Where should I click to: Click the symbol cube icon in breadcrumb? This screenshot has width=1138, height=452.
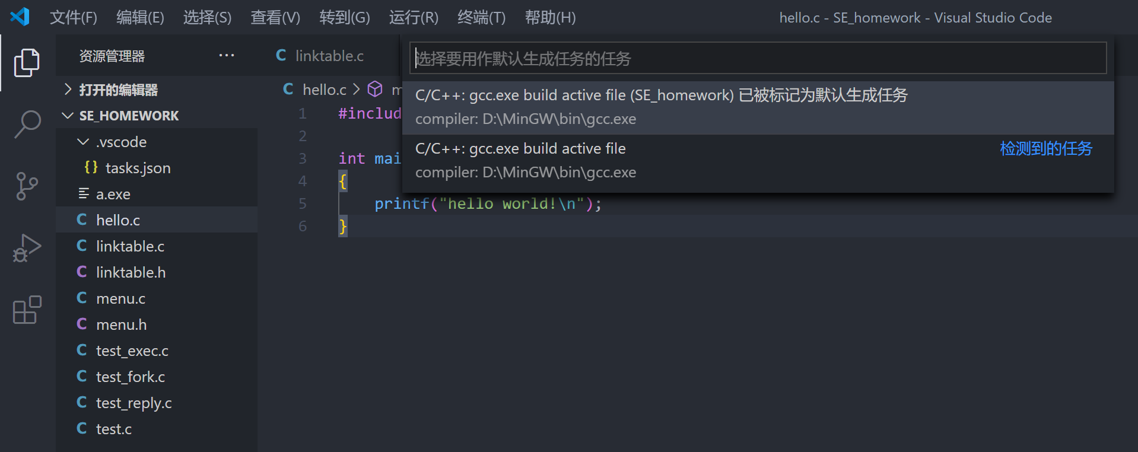(x=375, y=89)
